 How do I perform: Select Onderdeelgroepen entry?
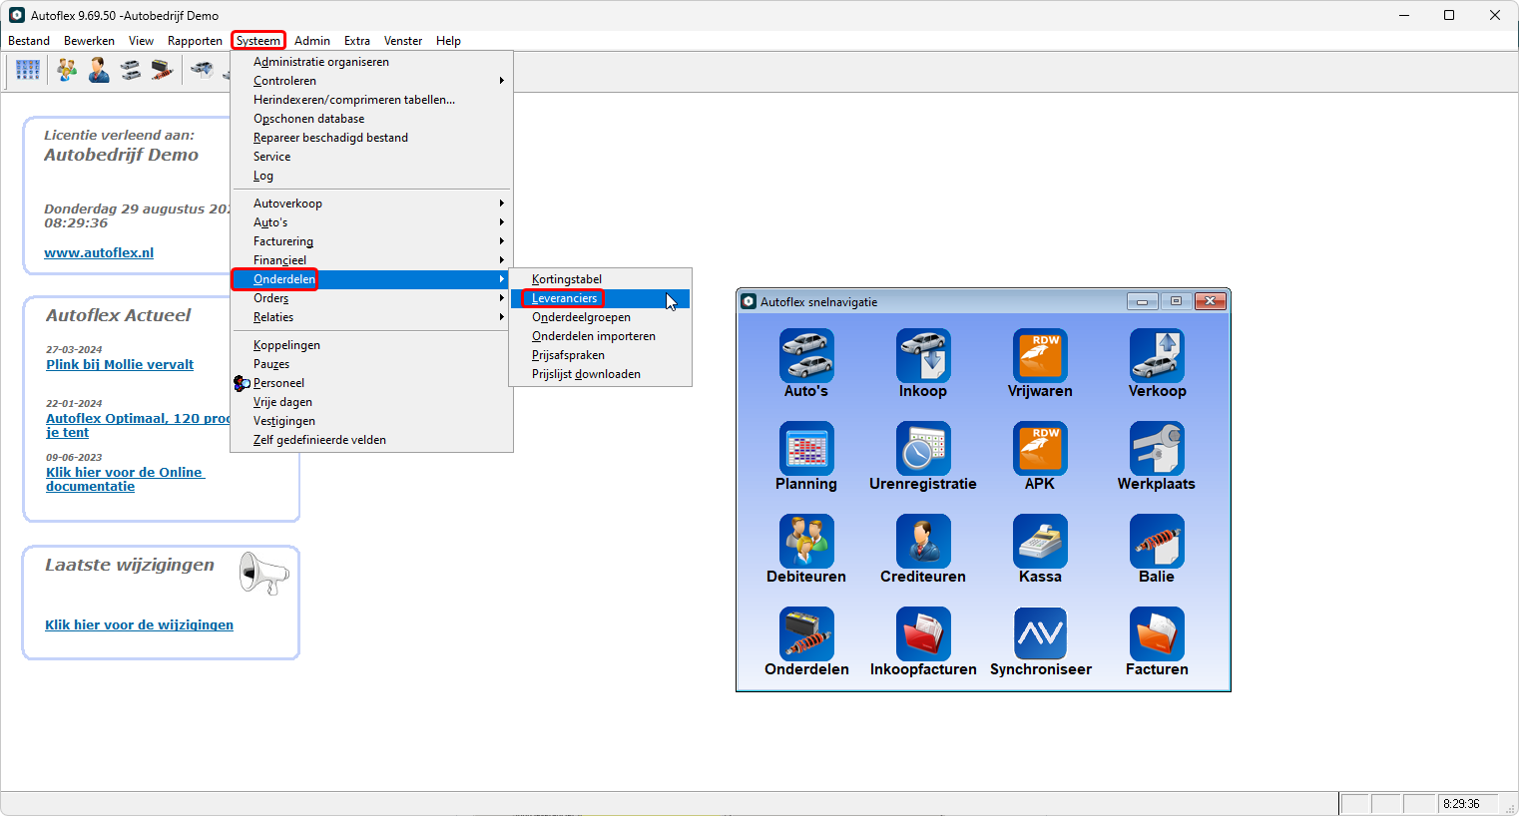point(600,317)
